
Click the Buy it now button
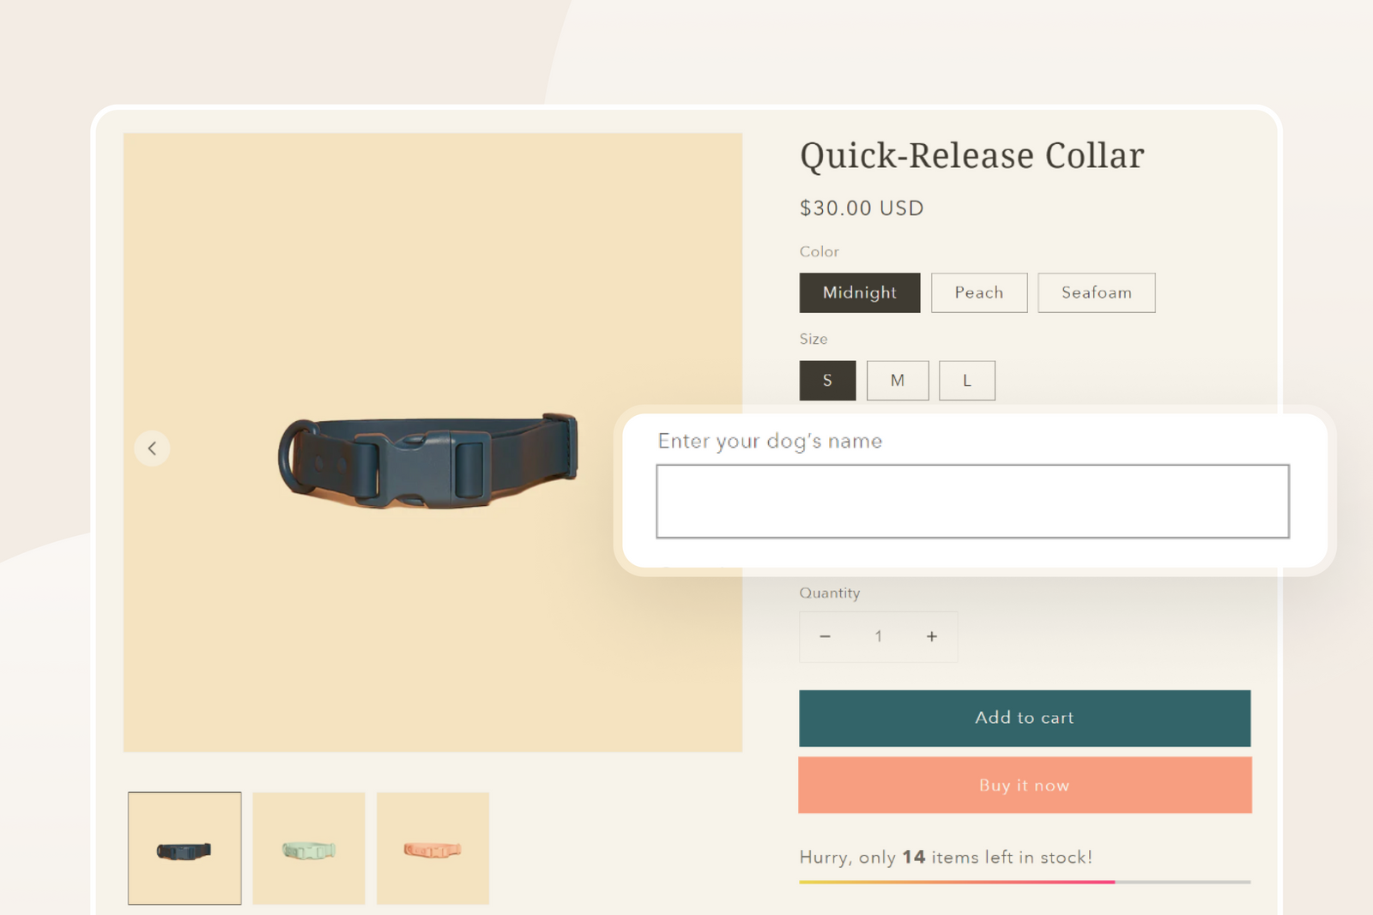[1024, 786]
